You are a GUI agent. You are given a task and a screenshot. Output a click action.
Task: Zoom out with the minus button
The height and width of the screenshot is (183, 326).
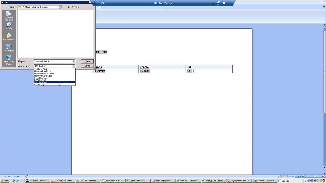(304, 176)
